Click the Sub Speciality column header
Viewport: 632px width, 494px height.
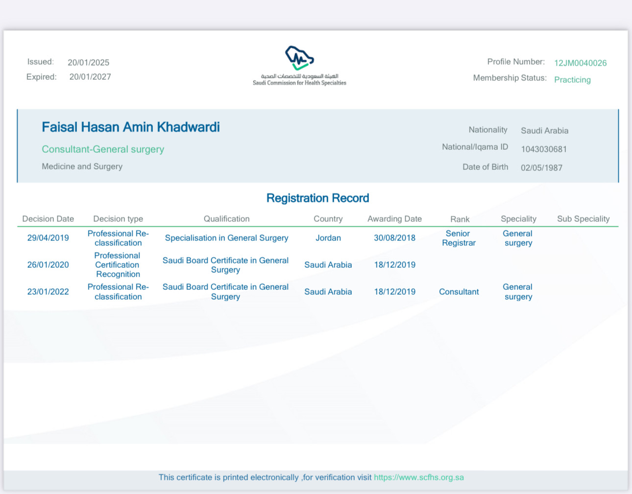coord(583,219)
